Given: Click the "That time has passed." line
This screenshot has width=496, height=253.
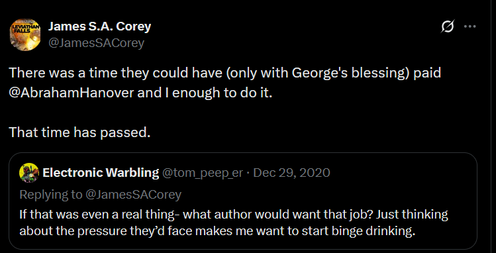Looking at the screenshot, I should [79, 132].
